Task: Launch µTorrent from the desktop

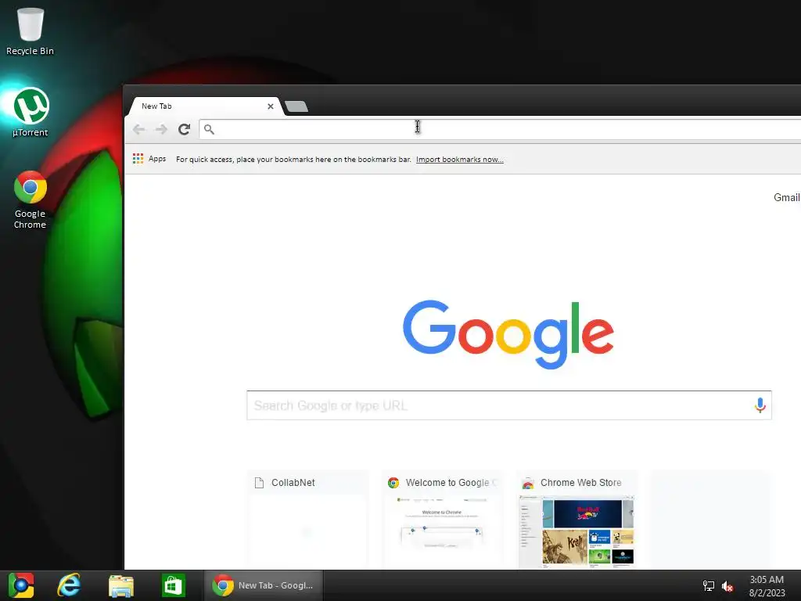Action: tap(31, 113)
